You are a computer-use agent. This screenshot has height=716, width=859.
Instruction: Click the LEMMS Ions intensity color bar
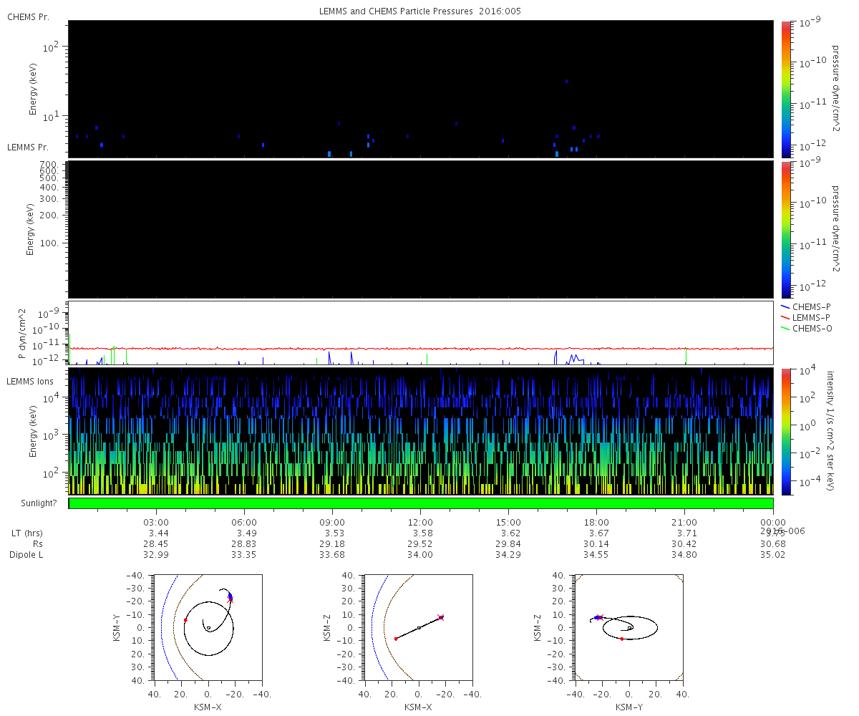(785, 432)
